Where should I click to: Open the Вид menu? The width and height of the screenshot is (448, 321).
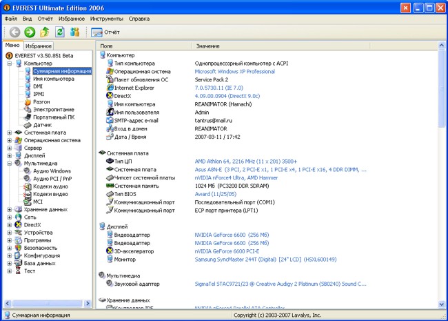click(x=27, y=19)
